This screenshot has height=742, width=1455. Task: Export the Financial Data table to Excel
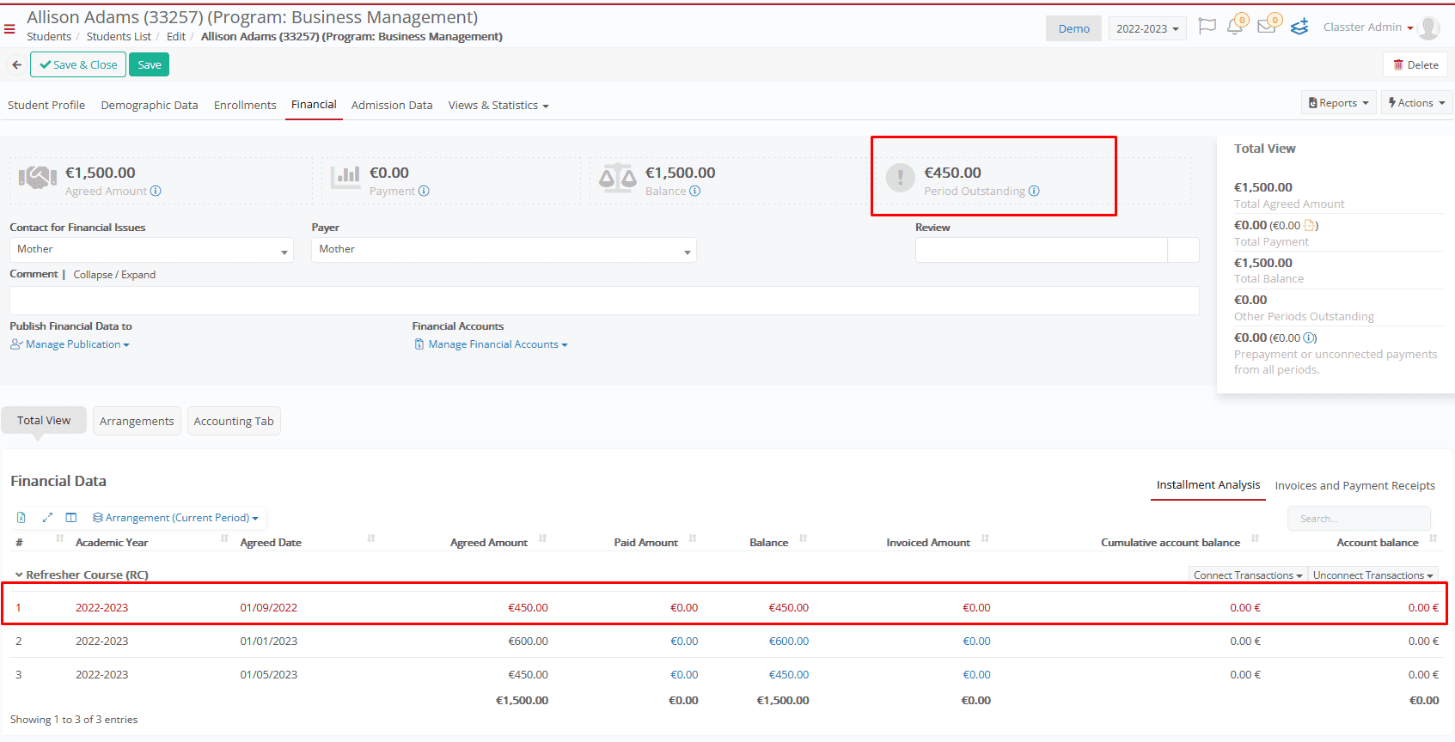(x=21, y=517)
